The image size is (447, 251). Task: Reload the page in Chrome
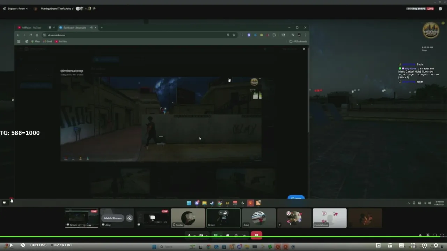31,35
